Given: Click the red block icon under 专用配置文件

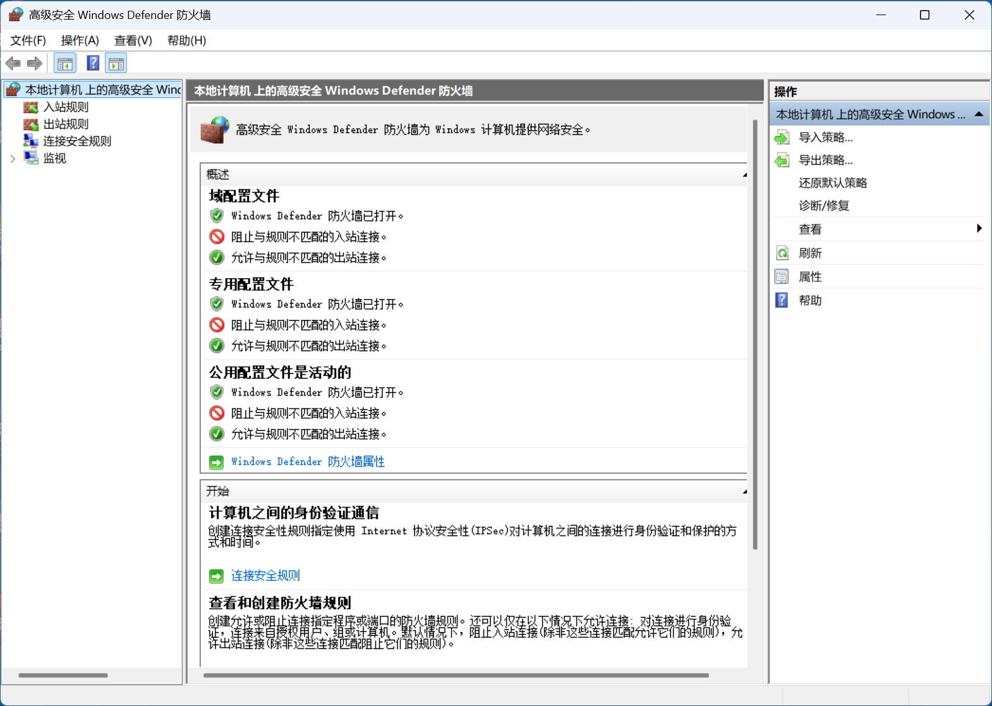Looking at the screenshot, I should coord(217,325).
